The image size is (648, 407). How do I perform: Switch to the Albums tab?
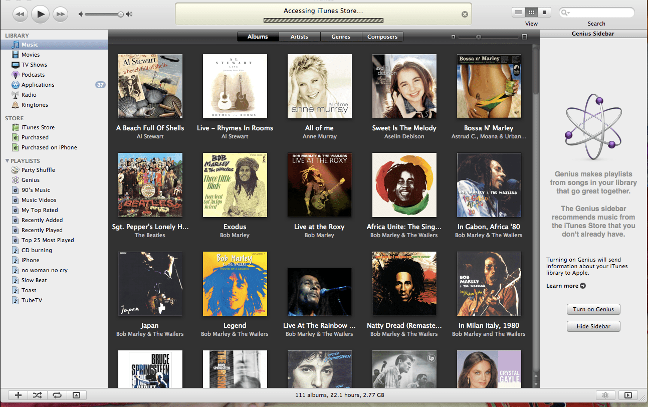coord(258,37)
